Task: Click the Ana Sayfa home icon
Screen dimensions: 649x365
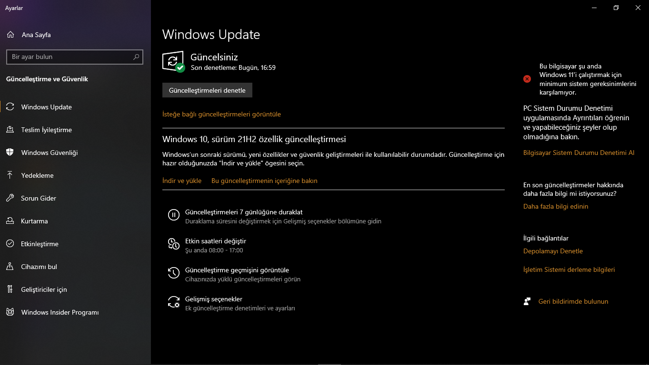Action: click(10, 35)
